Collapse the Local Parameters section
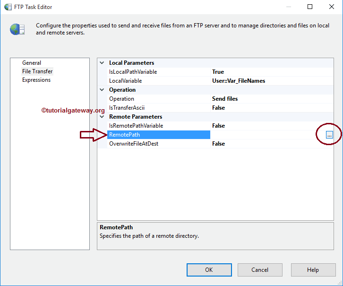The image size is (343, 286). coord(102,63)
